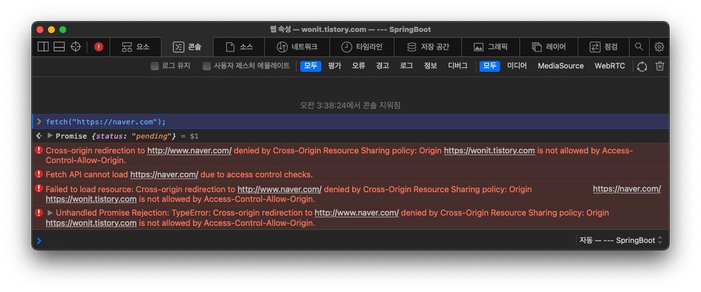Image resolution: width=701 pixels, height=292 pixels.
Task: Enable 사용자 제스처 에뮬레이트 checkbox
Action: tap(207, 66)
